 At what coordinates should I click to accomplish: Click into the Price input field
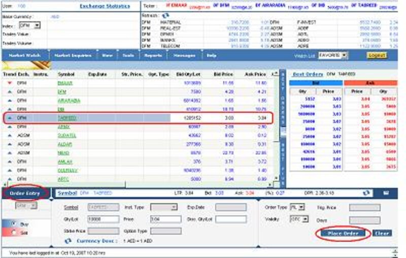(x=165, y=219)
